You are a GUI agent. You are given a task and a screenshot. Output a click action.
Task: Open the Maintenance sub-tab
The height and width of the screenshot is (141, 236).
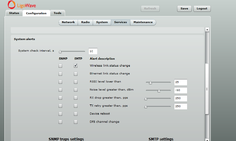[x=143, y=22]
